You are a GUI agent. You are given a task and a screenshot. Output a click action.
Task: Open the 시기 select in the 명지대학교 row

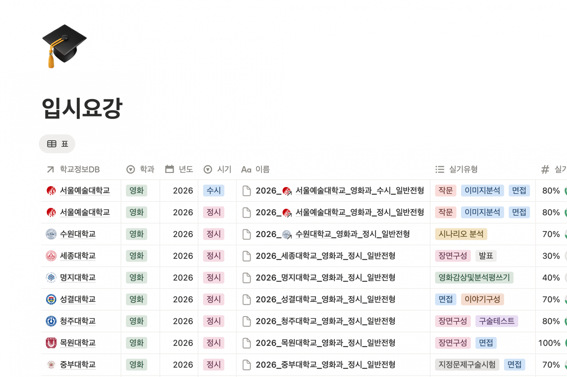coord(214,278)
